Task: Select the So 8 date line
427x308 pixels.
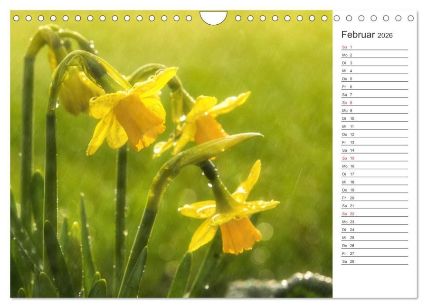Action: [x=374, y=103]
